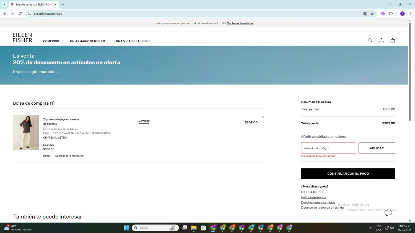Remove the chenille top with the X icon
Viewport: 415px width, 233px height.
point(263,117)
